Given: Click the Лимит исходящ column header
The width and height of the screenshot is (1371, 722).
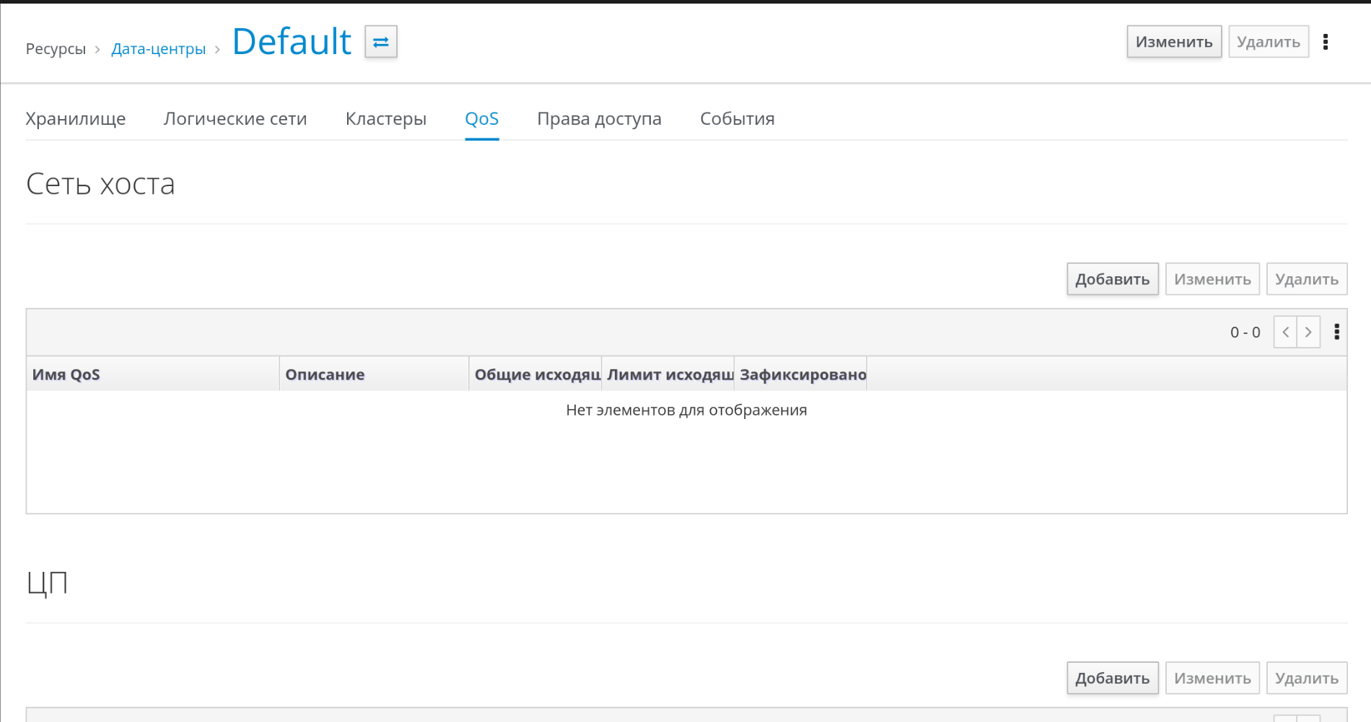Looking at the screenshot, I should [x=669, y=374].
